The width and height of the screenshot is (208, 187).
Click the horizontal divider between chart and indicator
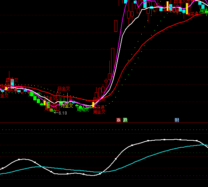[x=104, y=123]
